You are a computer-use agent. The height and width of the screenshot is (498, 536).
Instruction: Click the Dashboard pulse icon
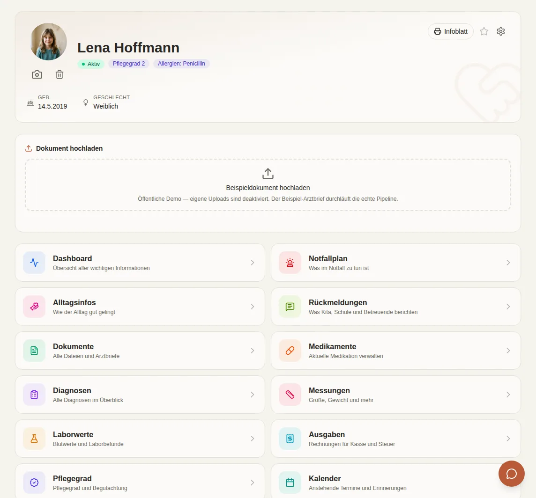[x=34, y=263]
